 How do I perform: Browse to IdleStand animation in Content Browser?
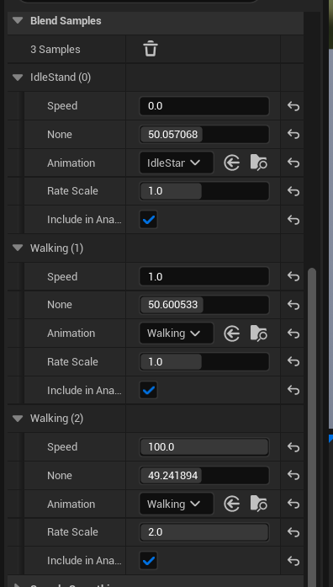[x=259, y=163]
